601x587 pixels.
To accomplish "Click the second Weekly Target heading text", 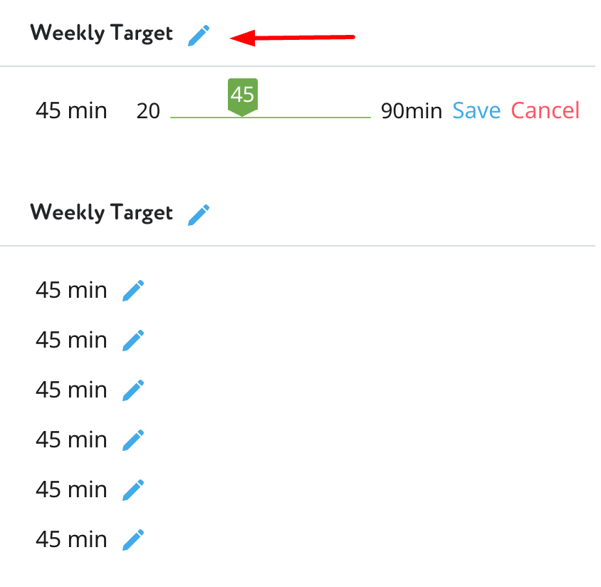I will pyautogui.click(x=101, y=213).
